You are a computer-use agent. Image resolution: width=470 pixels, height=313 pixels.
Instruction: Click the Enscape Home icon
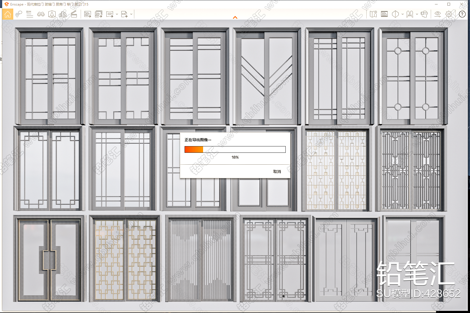(7, 14)
